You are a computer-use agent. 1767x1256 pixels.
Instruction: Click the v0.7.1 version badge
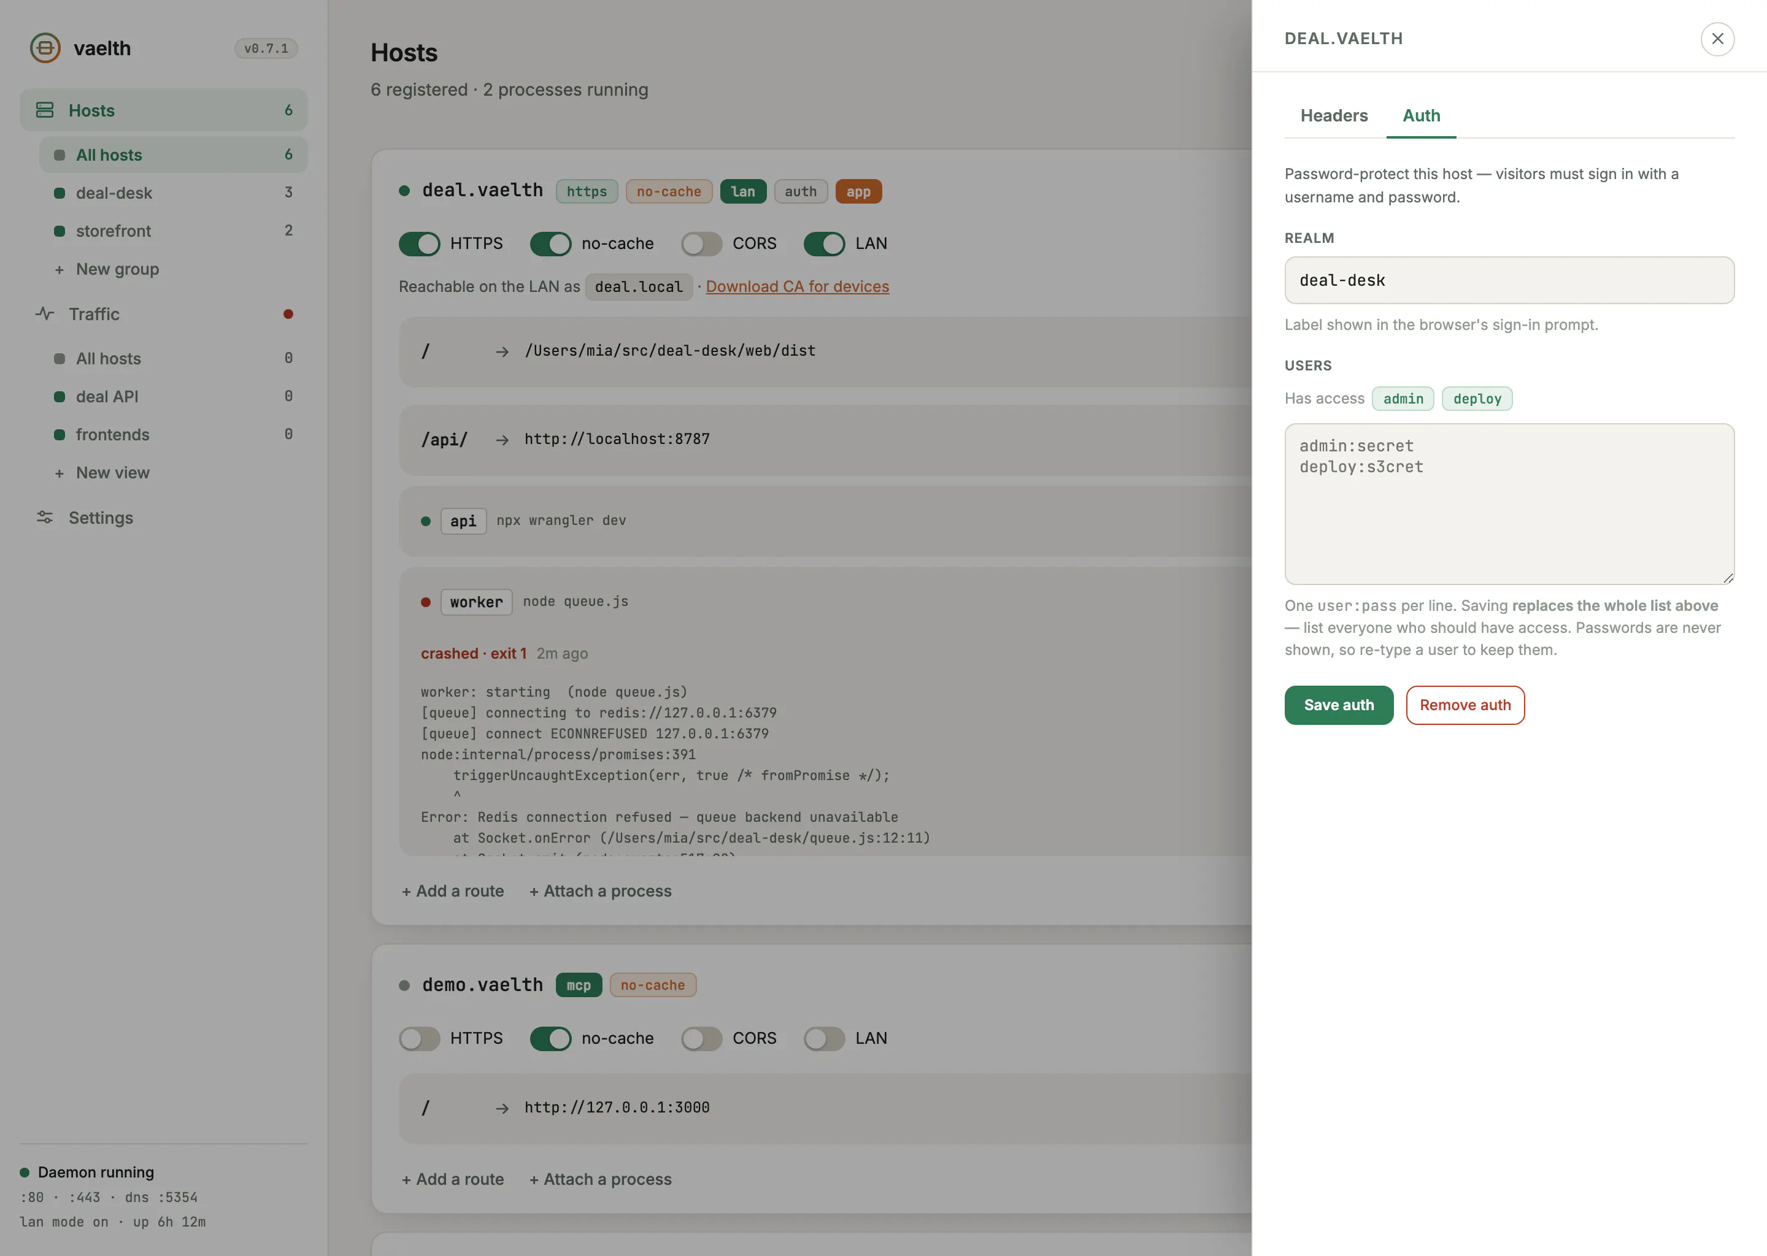(x=266, y=48)
